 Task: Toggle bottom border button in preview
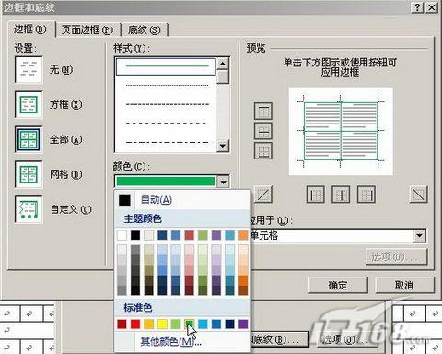point(263,150)
